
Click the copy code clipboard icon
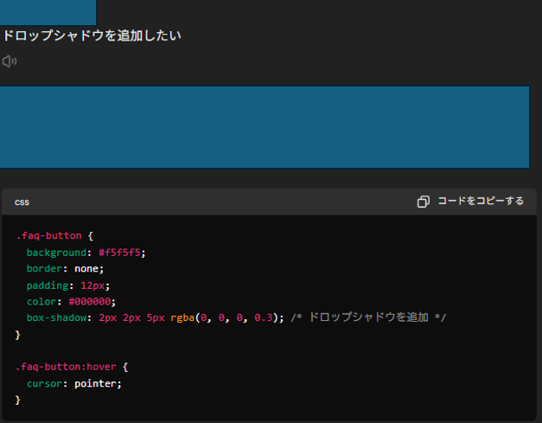pos(423,202)
